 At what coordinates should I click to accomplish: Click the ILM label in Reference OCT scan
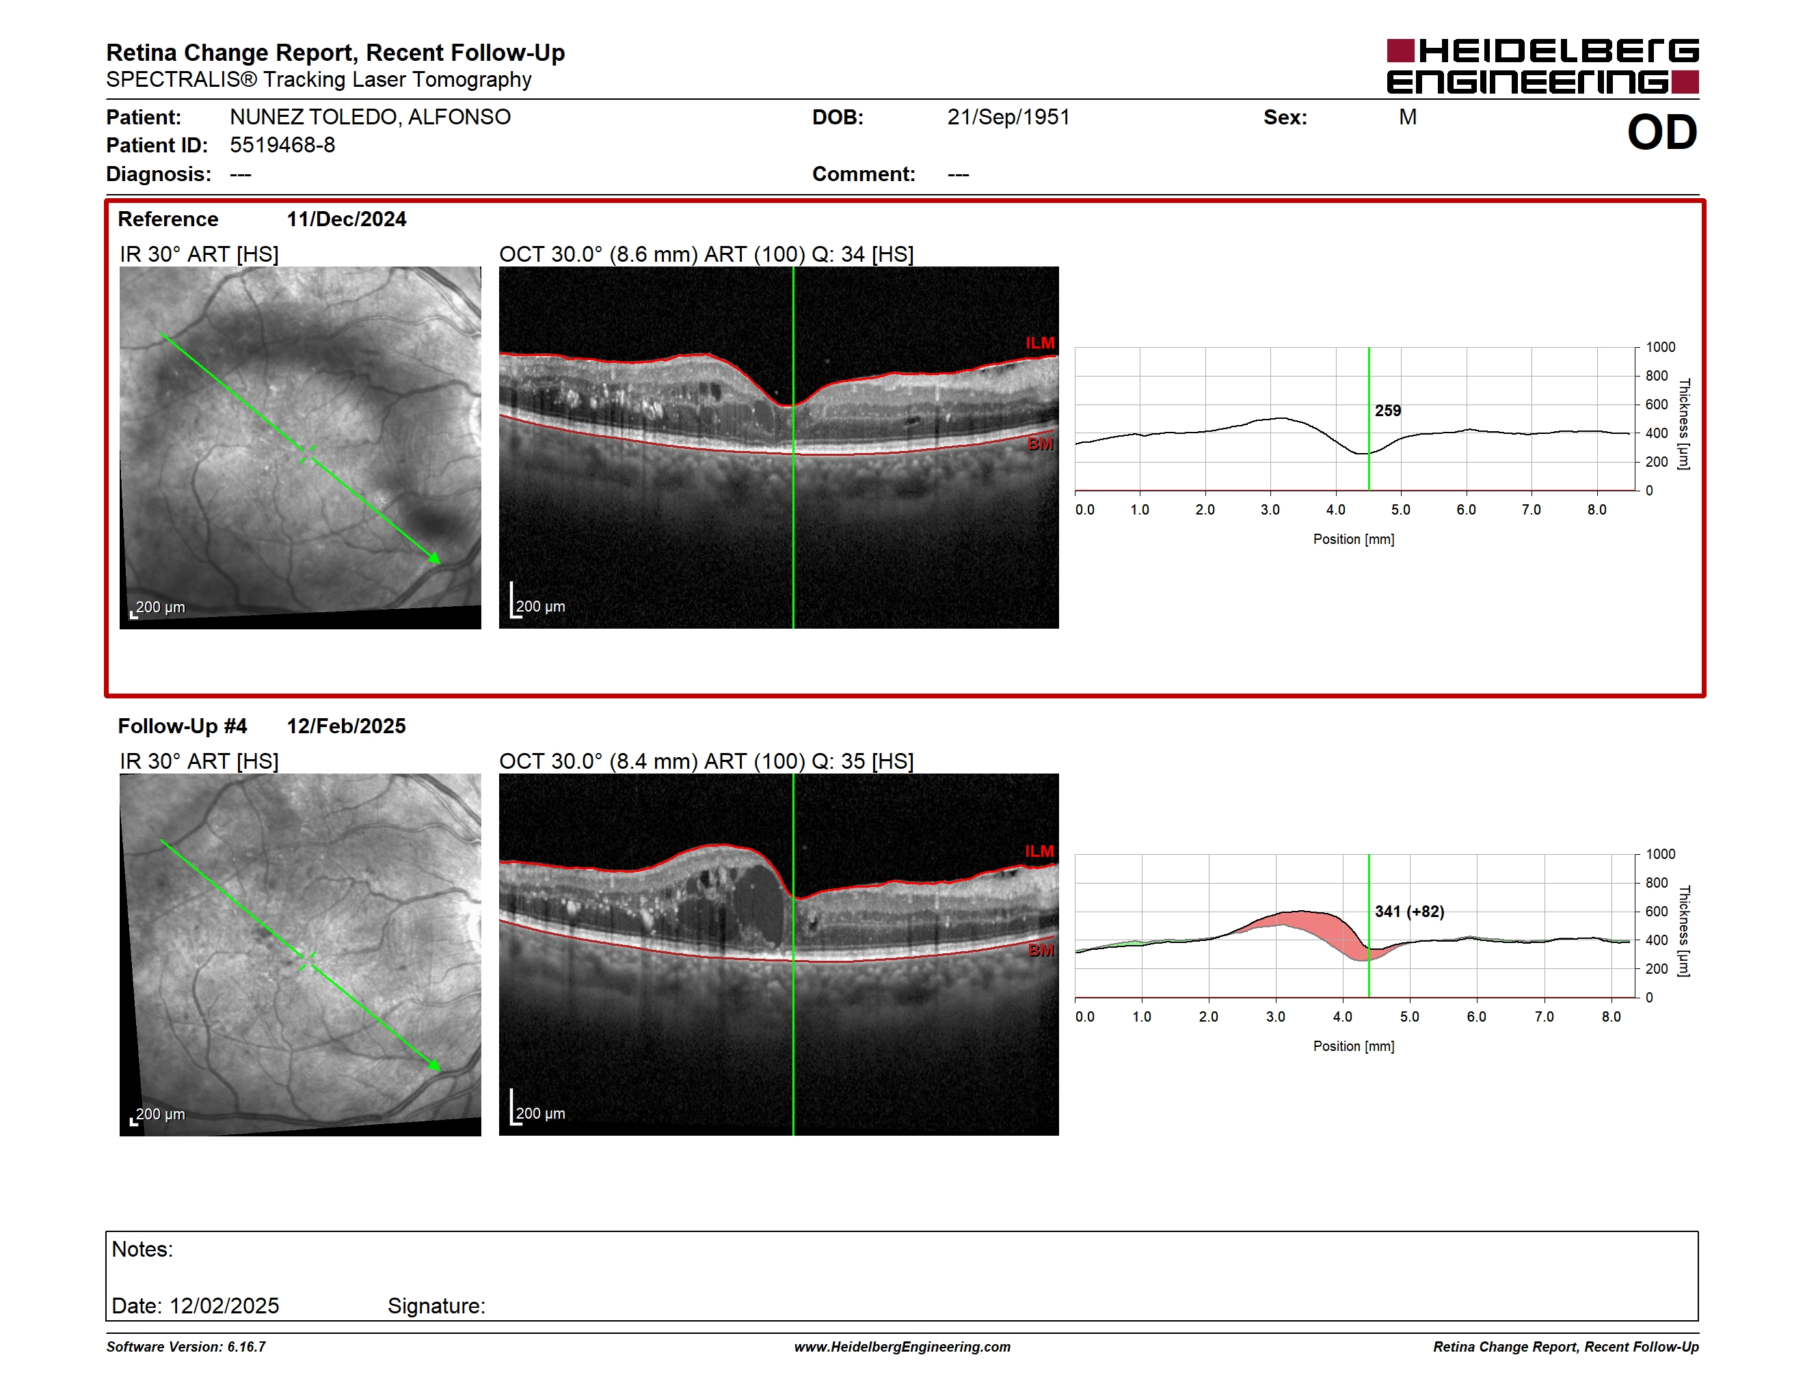[x=1040, y=343]
